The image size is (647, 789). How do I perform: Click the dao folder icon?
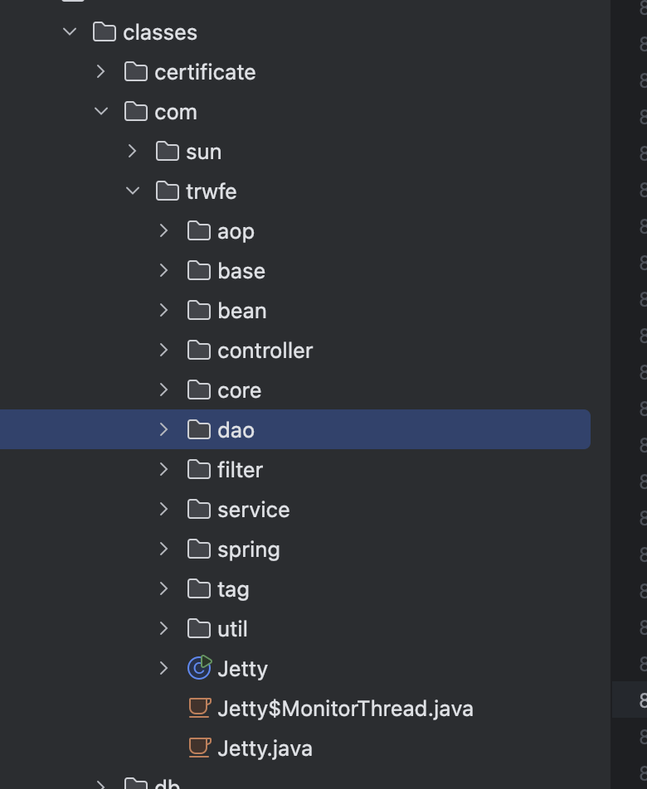tap(199, 429)
